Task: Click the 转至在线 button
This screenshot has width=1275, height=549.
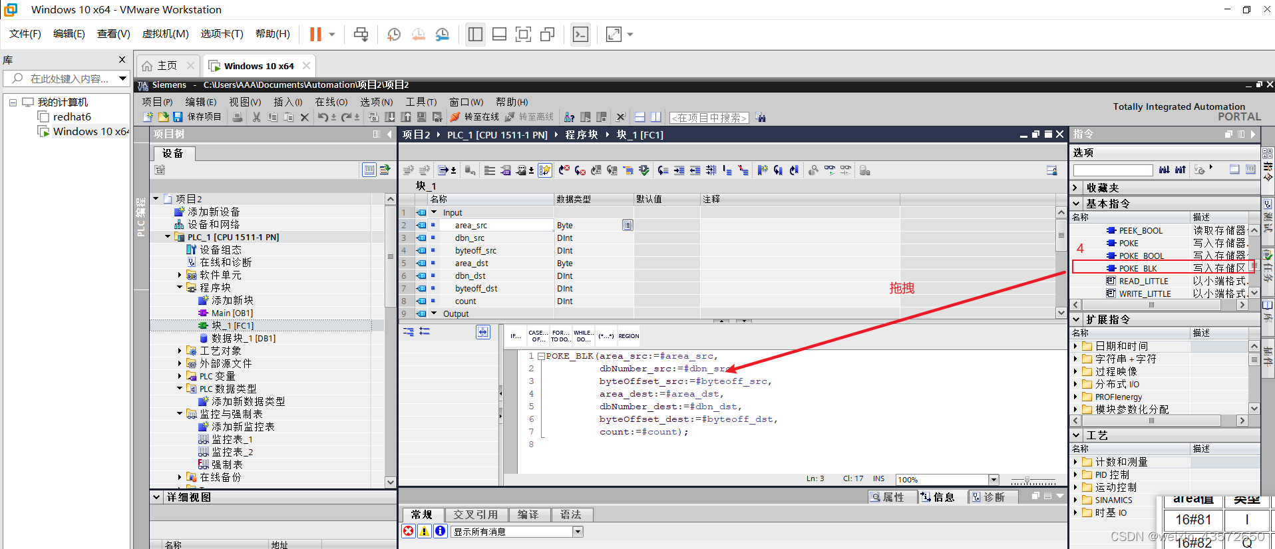Action: pos(474,117)
